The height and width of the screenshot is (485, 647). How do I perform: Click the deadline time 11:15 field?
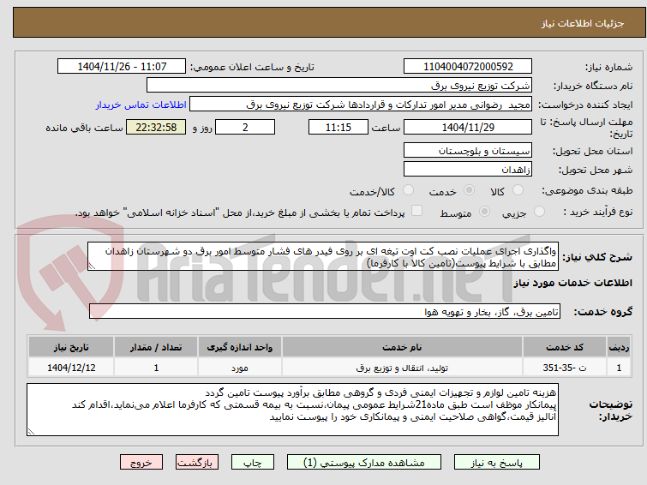(338, 127)
